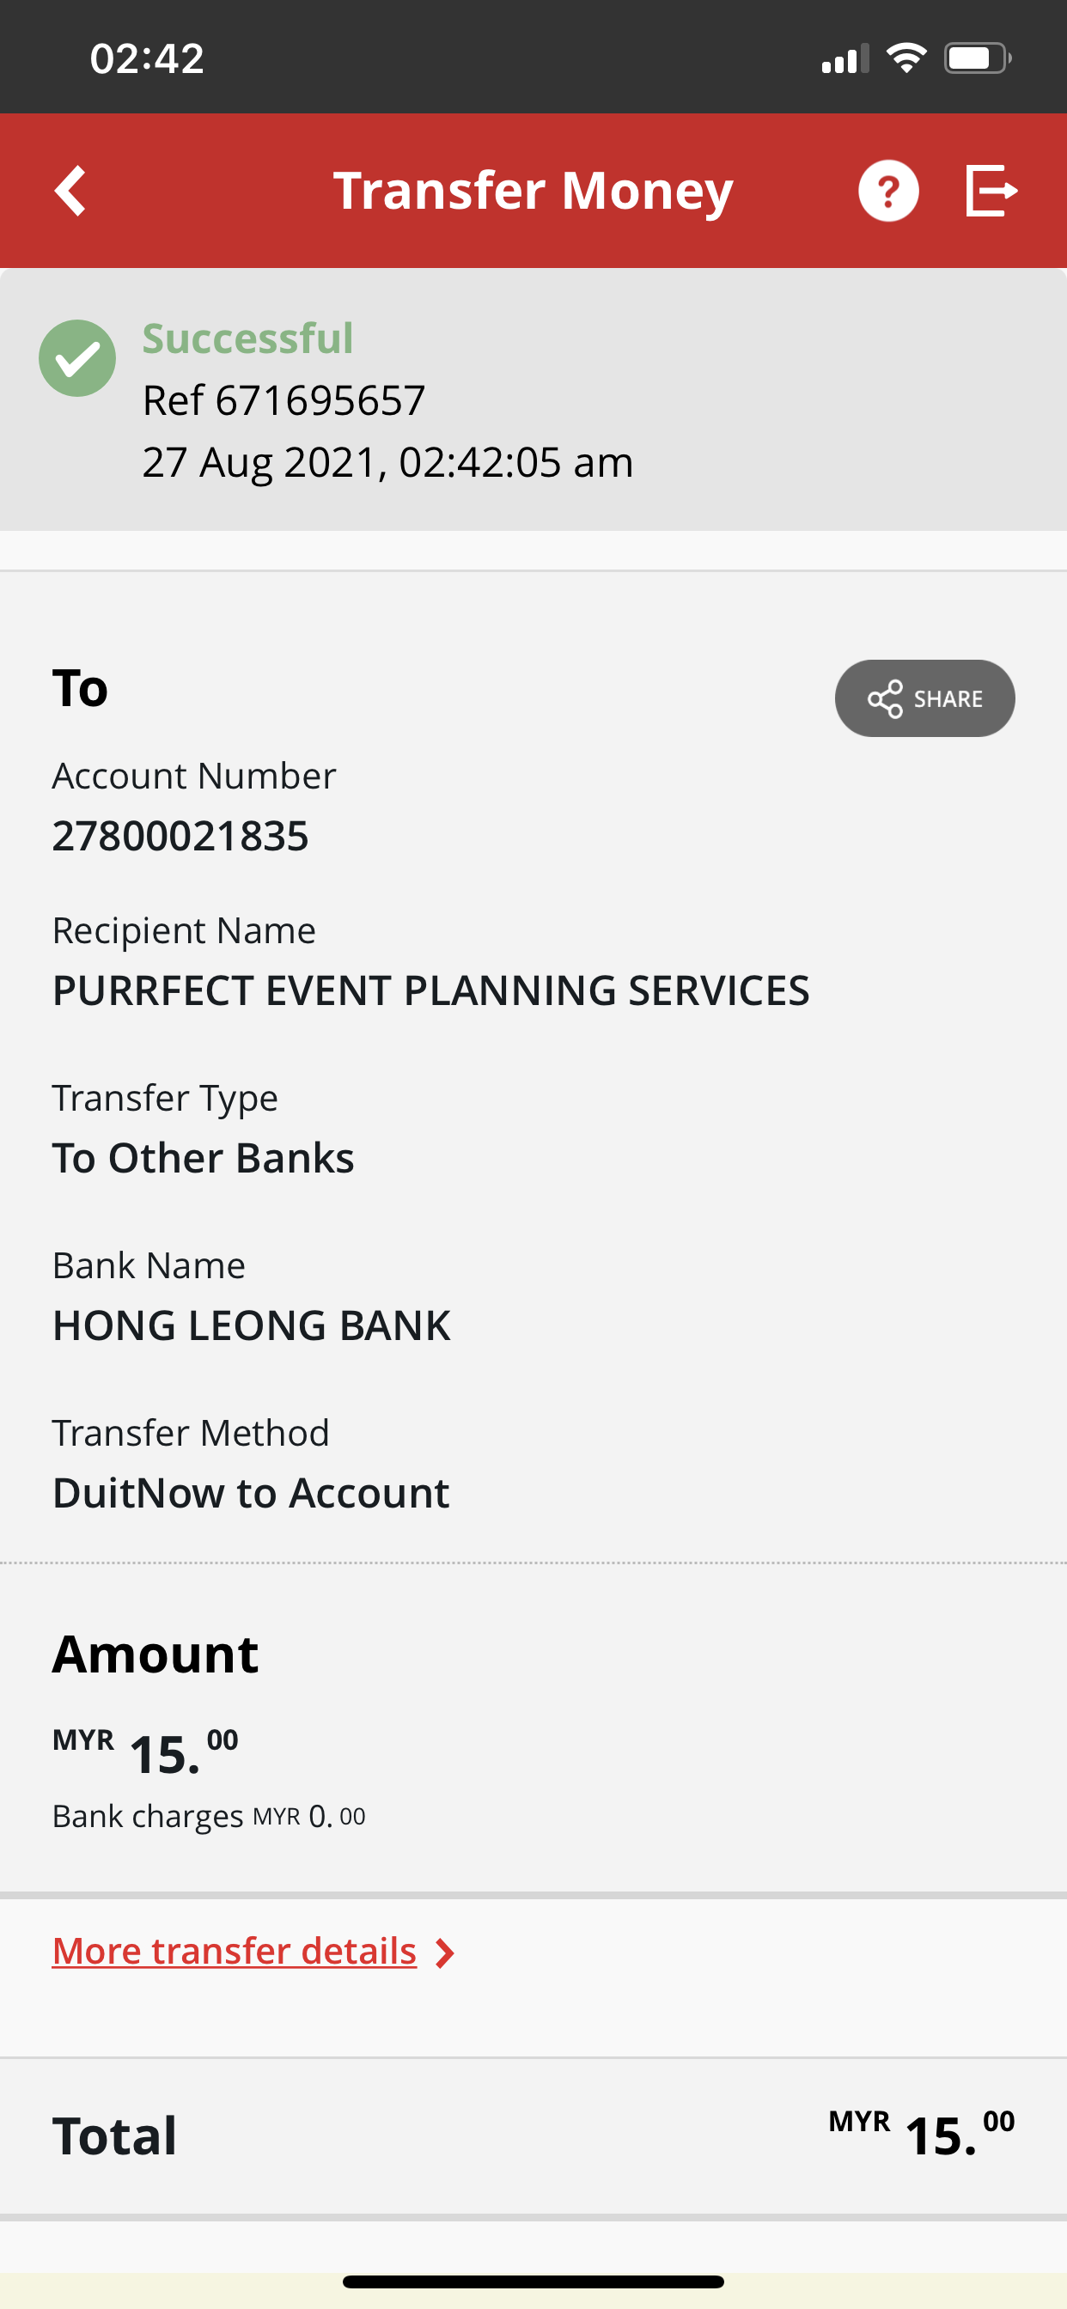Tap the account number 27800021835
The width and height of the screenshot is (1067, 2309).
pyautogui.click(x=180, y=837)
